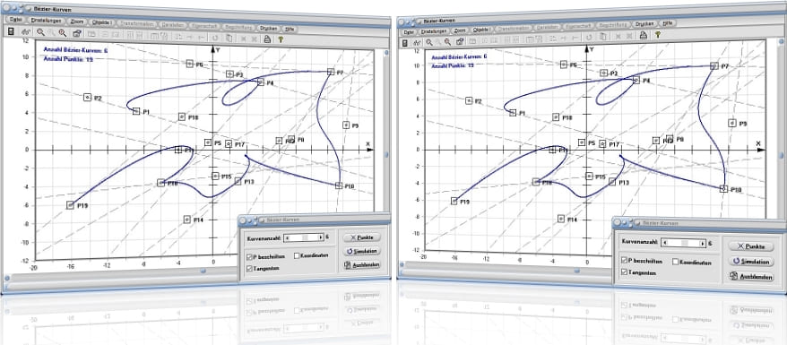Toggle the 'Tangenten' checkbox in the left panel
Viewport: 787px width, 345px height.
pos(249,268)
